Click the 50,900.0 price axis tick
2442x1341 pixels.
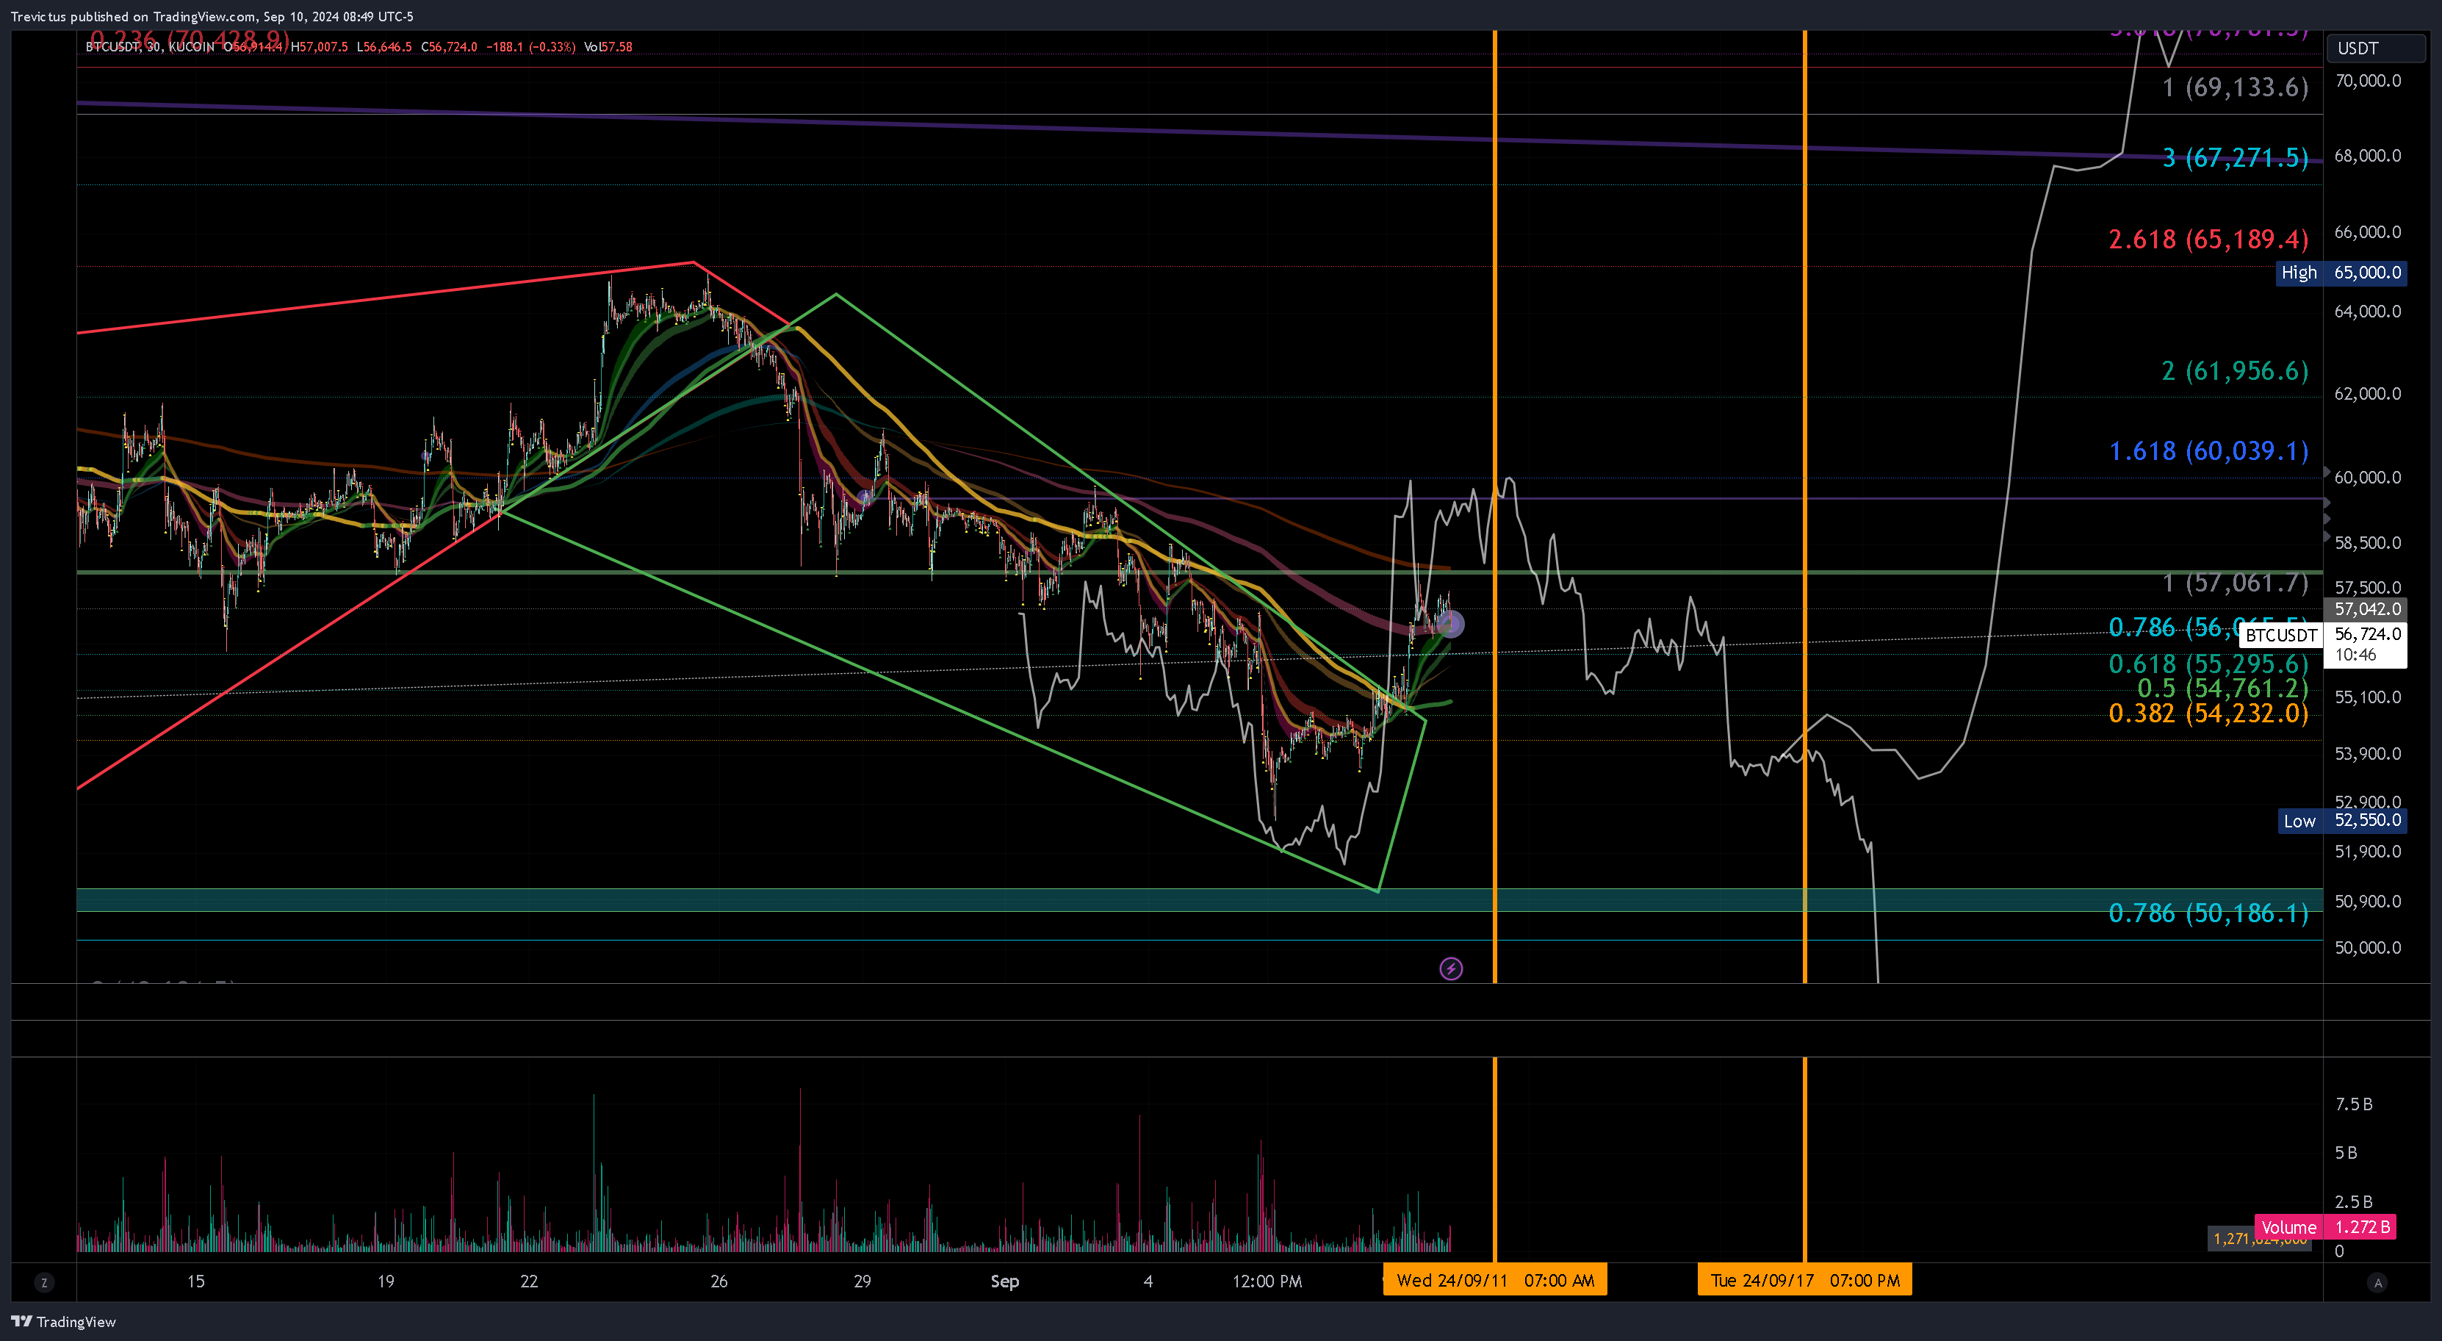click(2367, 901)
